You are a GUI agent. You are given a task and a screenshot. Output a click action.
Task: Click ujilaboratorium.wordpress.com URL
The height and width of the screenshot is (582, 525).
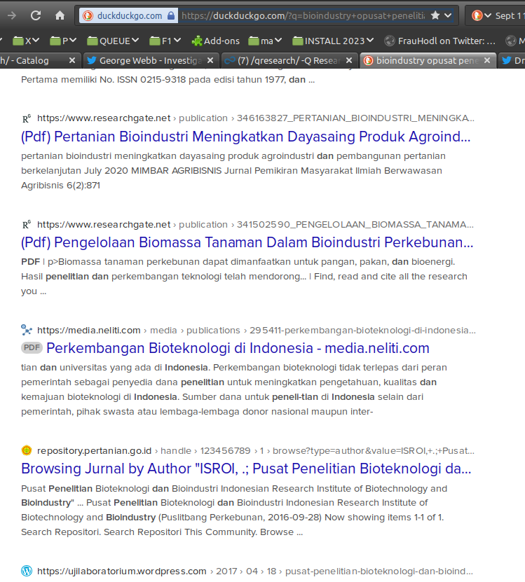coord(121,571)
